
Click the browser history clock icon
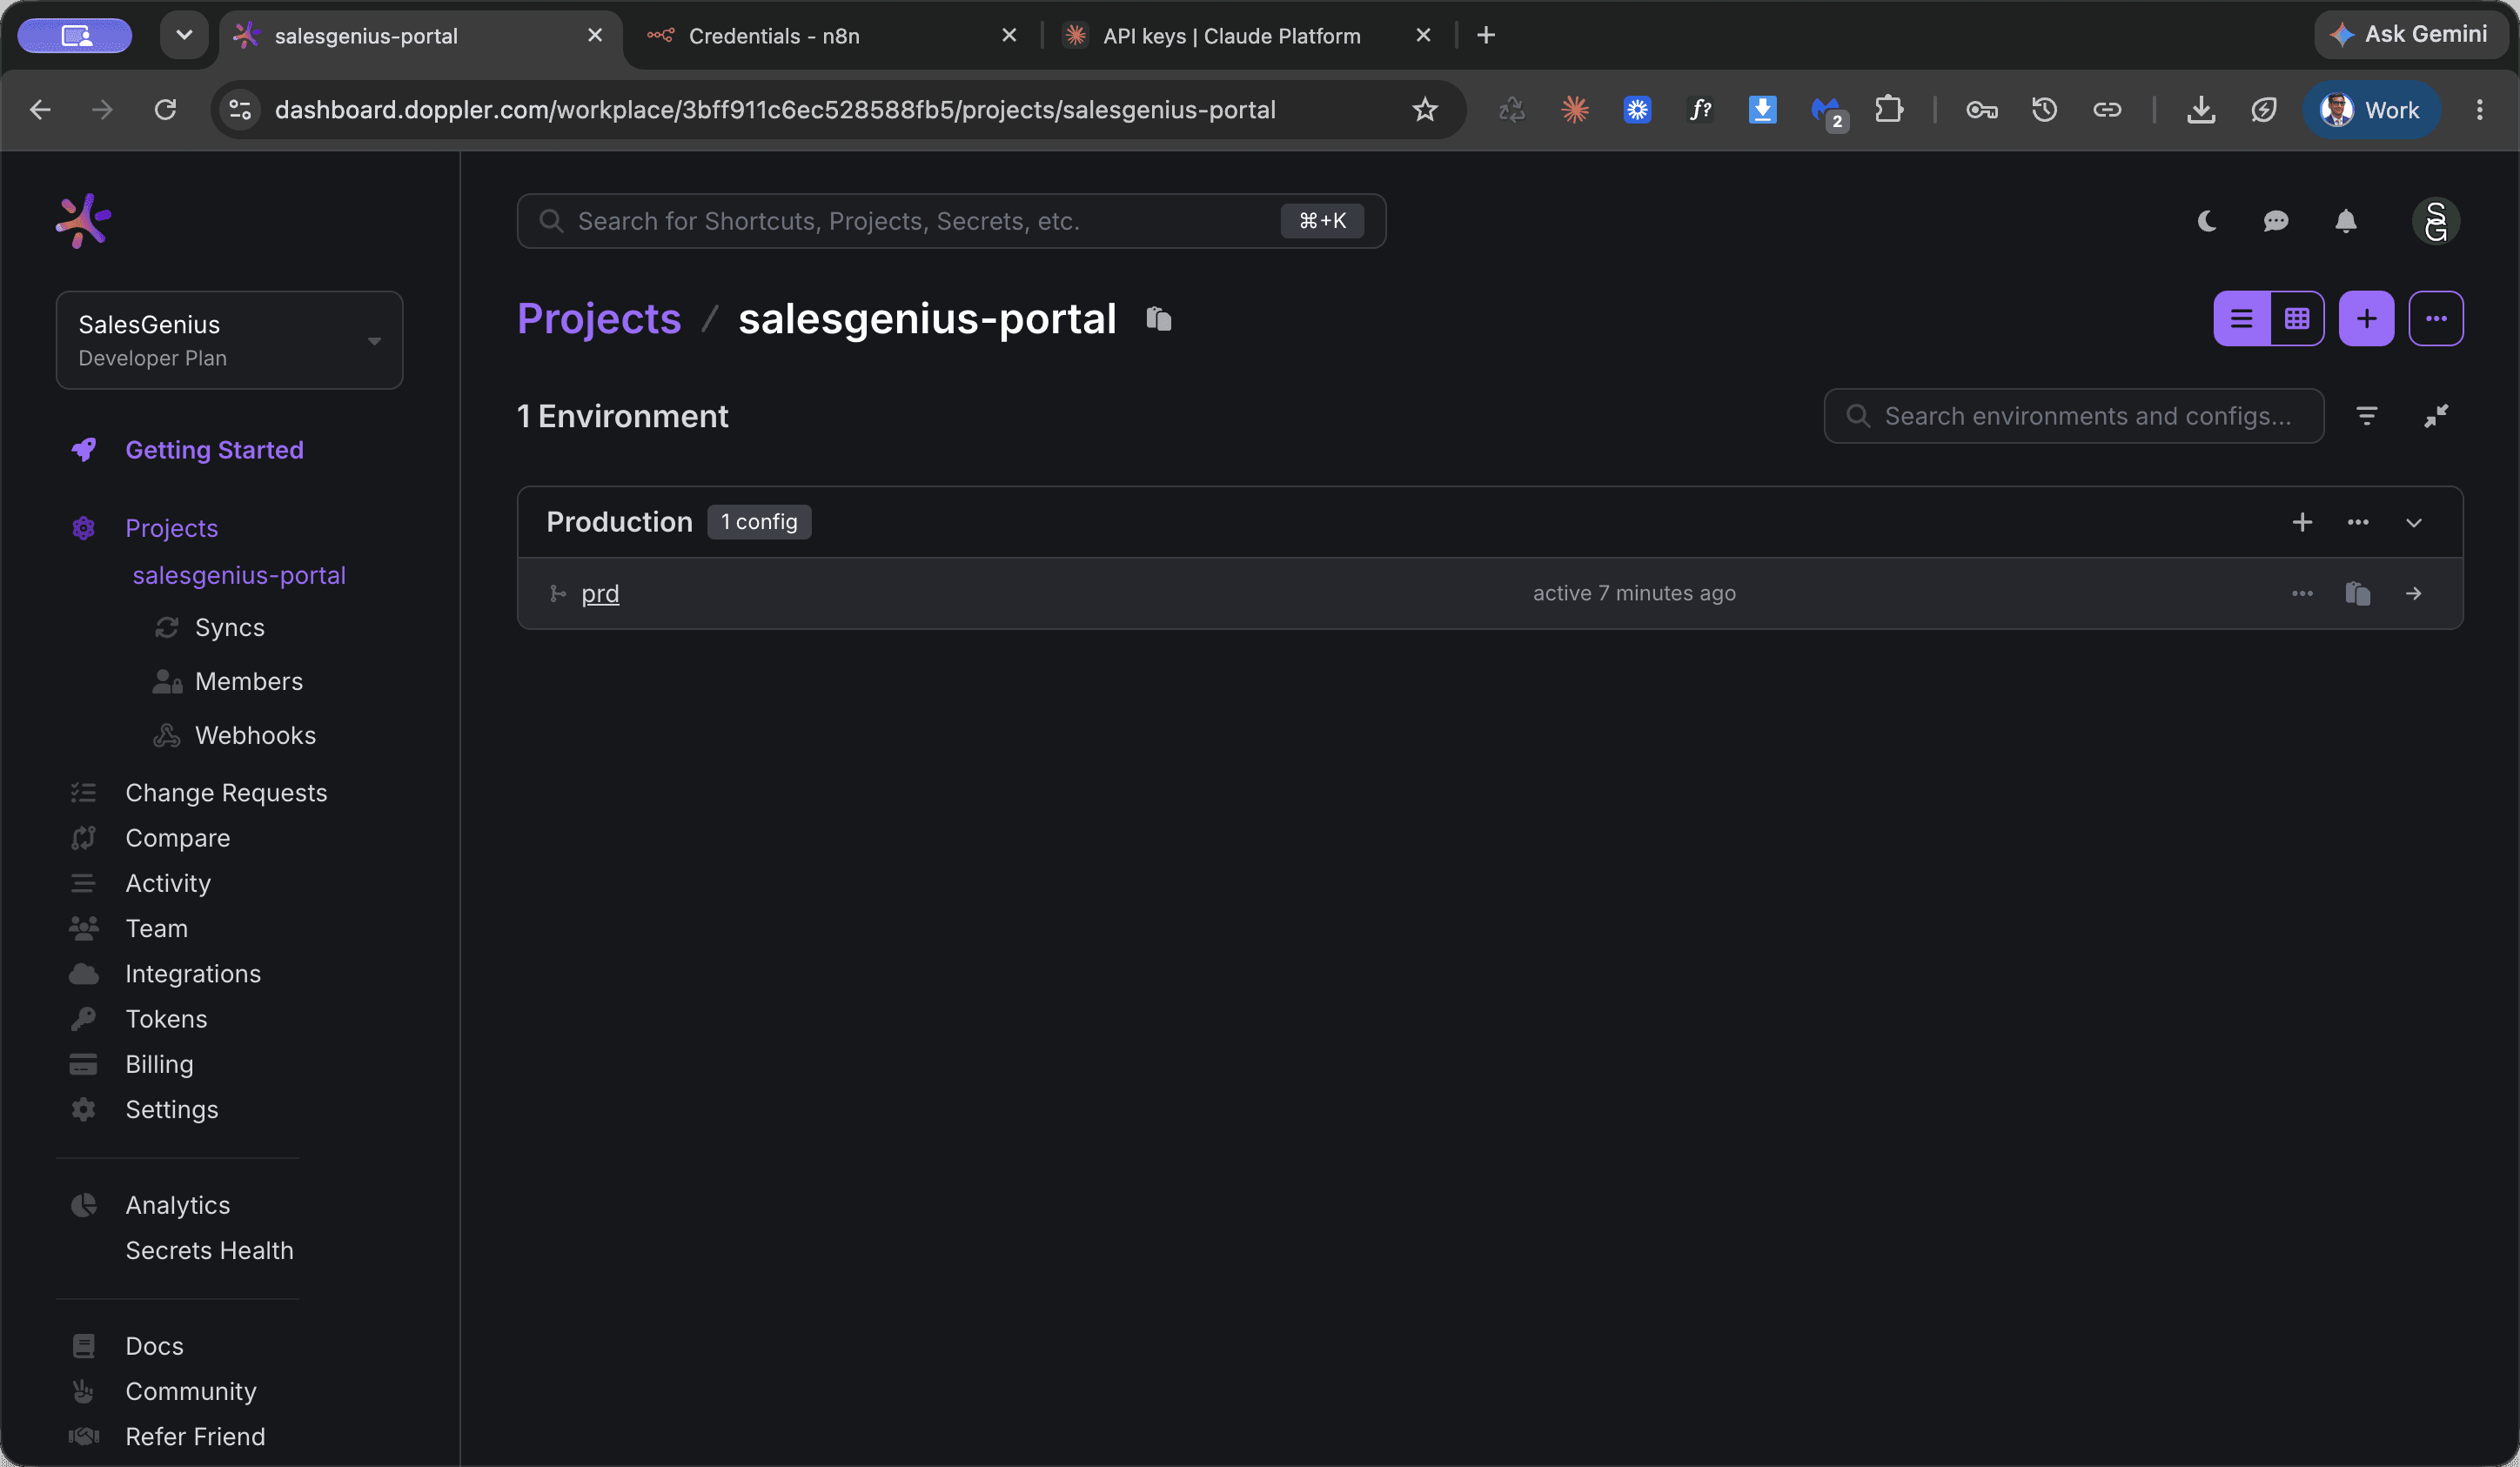coord(2044,110)
